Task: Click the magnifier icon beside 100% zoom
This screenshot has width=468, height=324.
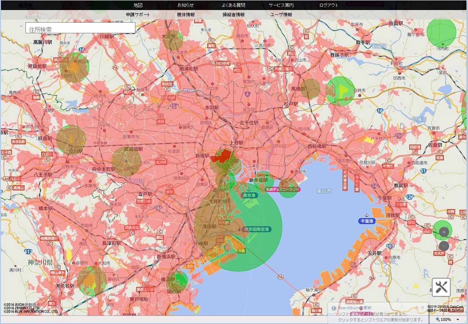Action: 437,320
